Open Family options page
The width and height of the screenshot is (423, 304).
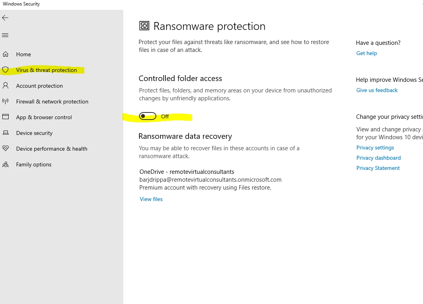[34, 164]
